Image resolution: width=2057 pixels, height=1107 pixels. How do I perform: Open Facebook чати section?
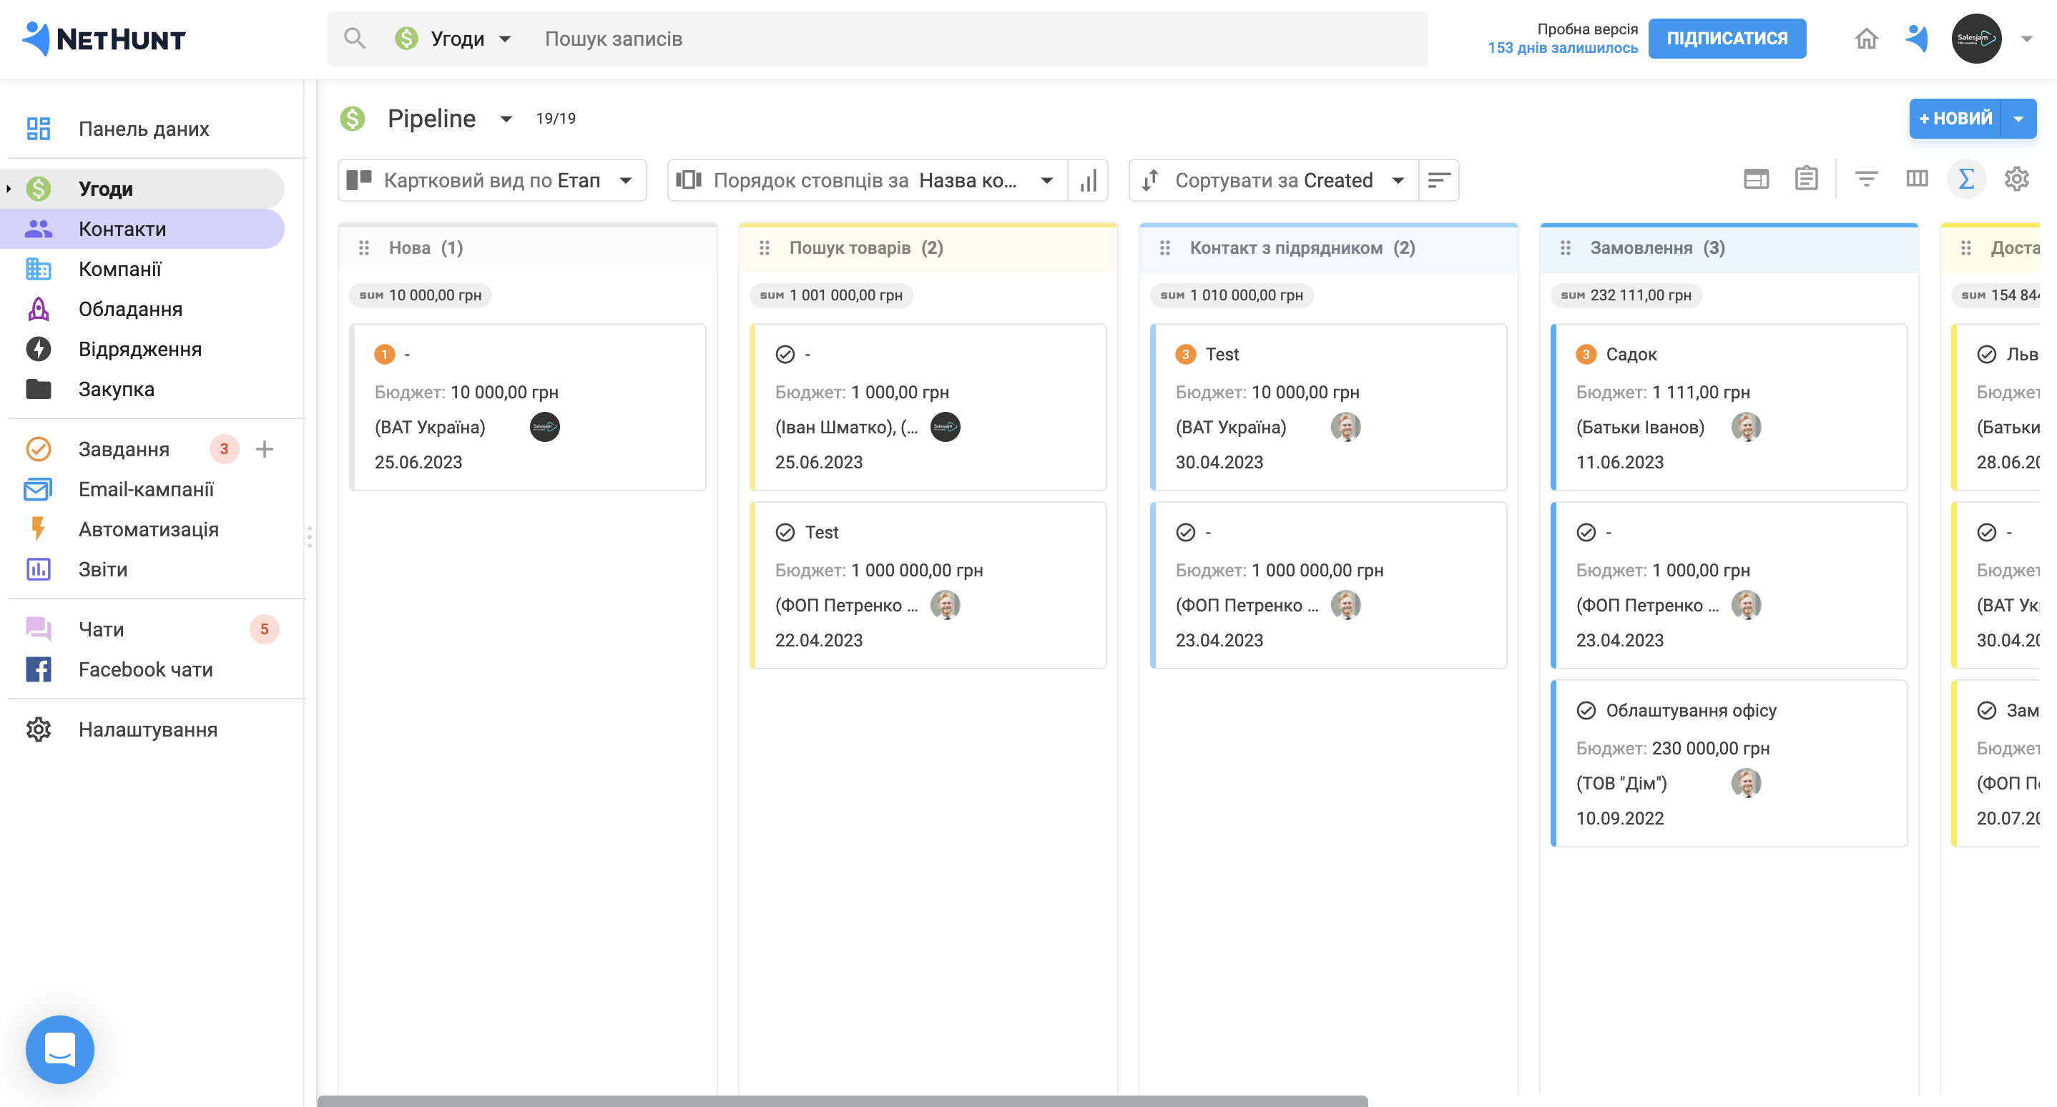[144, 669]
